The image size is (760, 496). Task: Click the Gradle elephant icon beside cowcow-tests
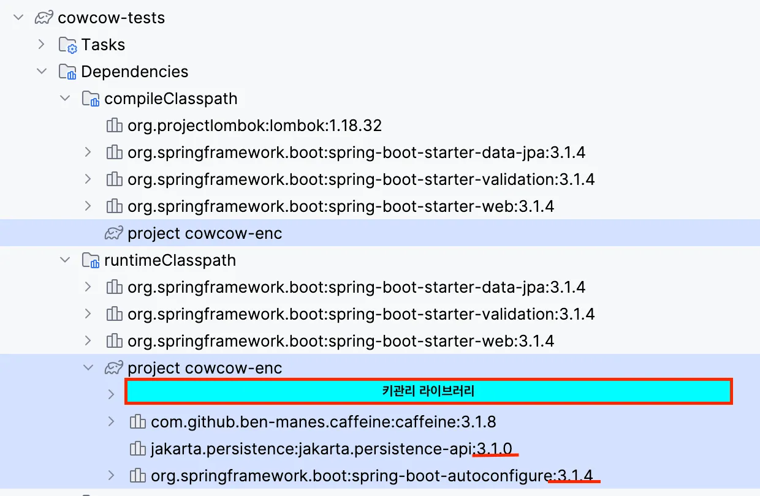click(x=44, y=18)
